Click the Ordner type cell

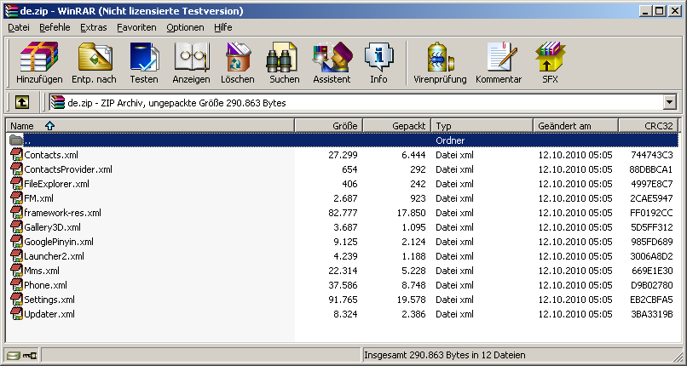click(450, 140)
